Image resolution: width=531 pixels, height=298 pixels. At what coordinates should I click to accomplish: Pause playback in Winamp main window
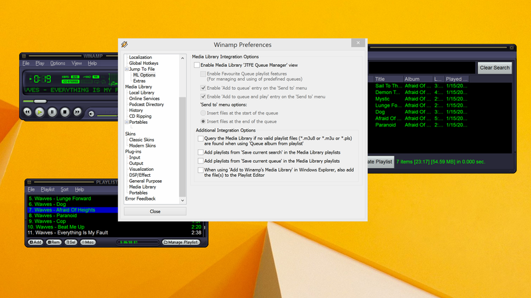[52, 112]
